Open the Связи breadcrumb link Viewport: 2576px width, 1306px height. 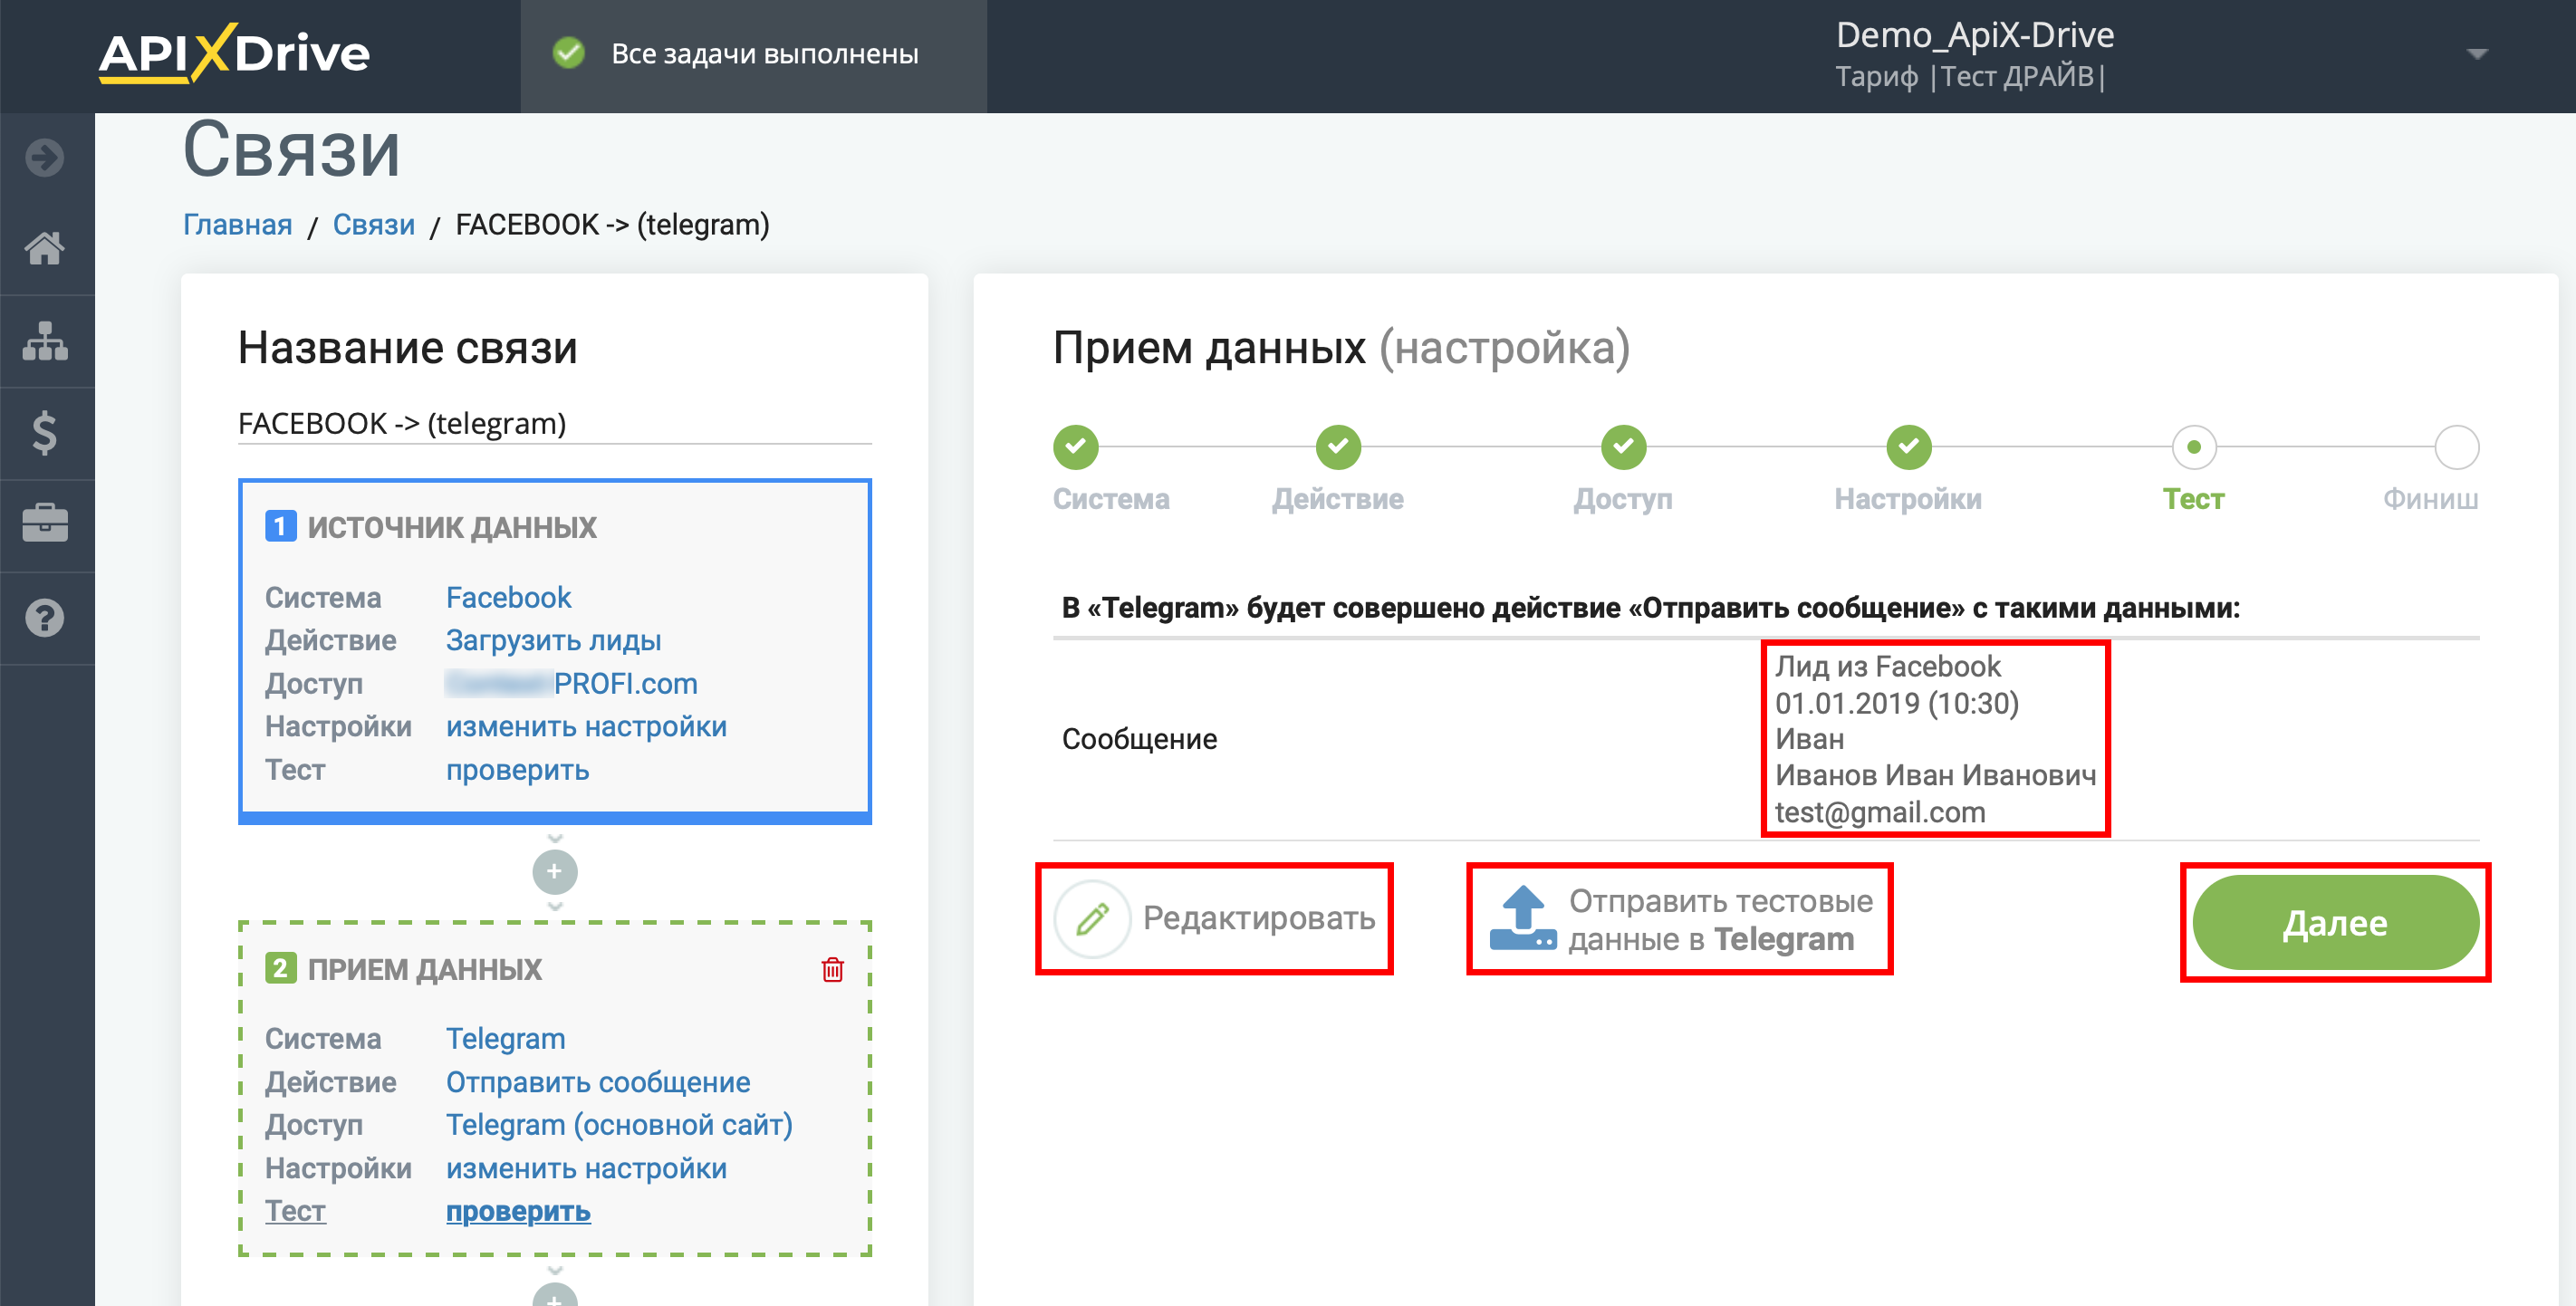click(374, 224)
